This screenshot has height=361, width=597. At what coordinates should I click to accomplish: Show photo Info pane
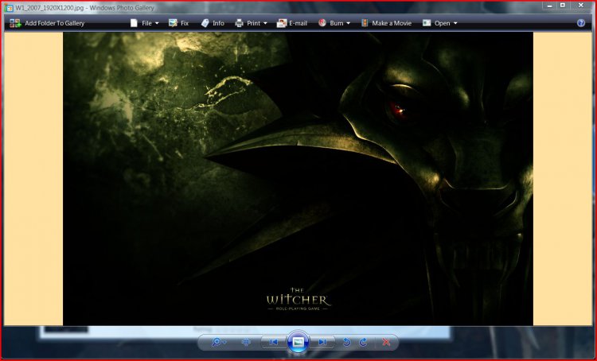(213, 23)
